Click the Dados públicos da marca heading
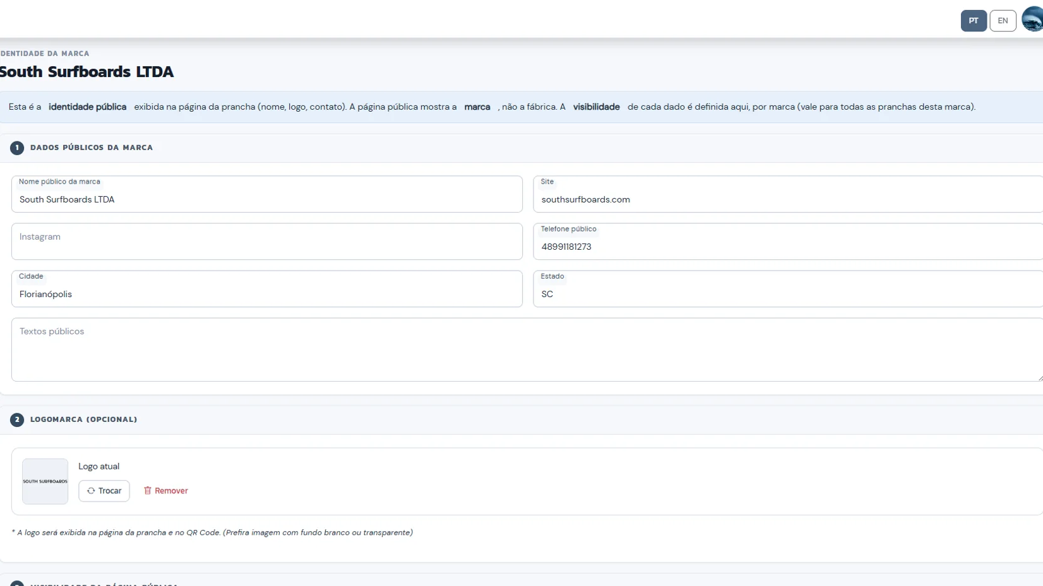Image resolution: width=1043 pixels, height=586 pixels. pyautogui.click(x=92, y=148)
